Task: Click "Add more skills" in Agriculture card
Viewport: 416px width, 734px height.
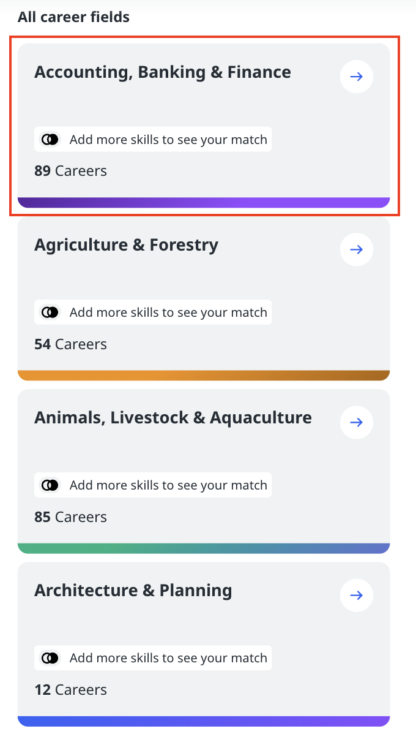Action: coord(168,312)
